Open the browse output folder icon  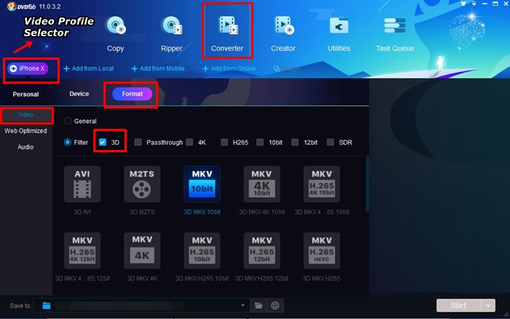[259, 306]
